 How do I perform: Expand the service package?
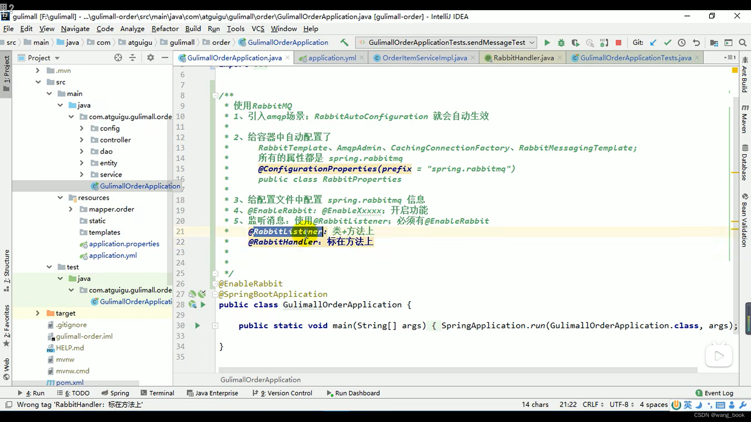click(x=81, y=174)
